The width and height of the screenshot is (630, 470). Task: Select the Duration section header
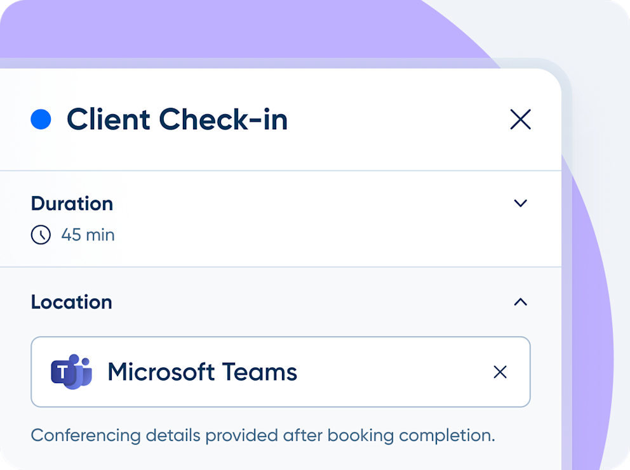pyautogui.click(x=72, y=204)
